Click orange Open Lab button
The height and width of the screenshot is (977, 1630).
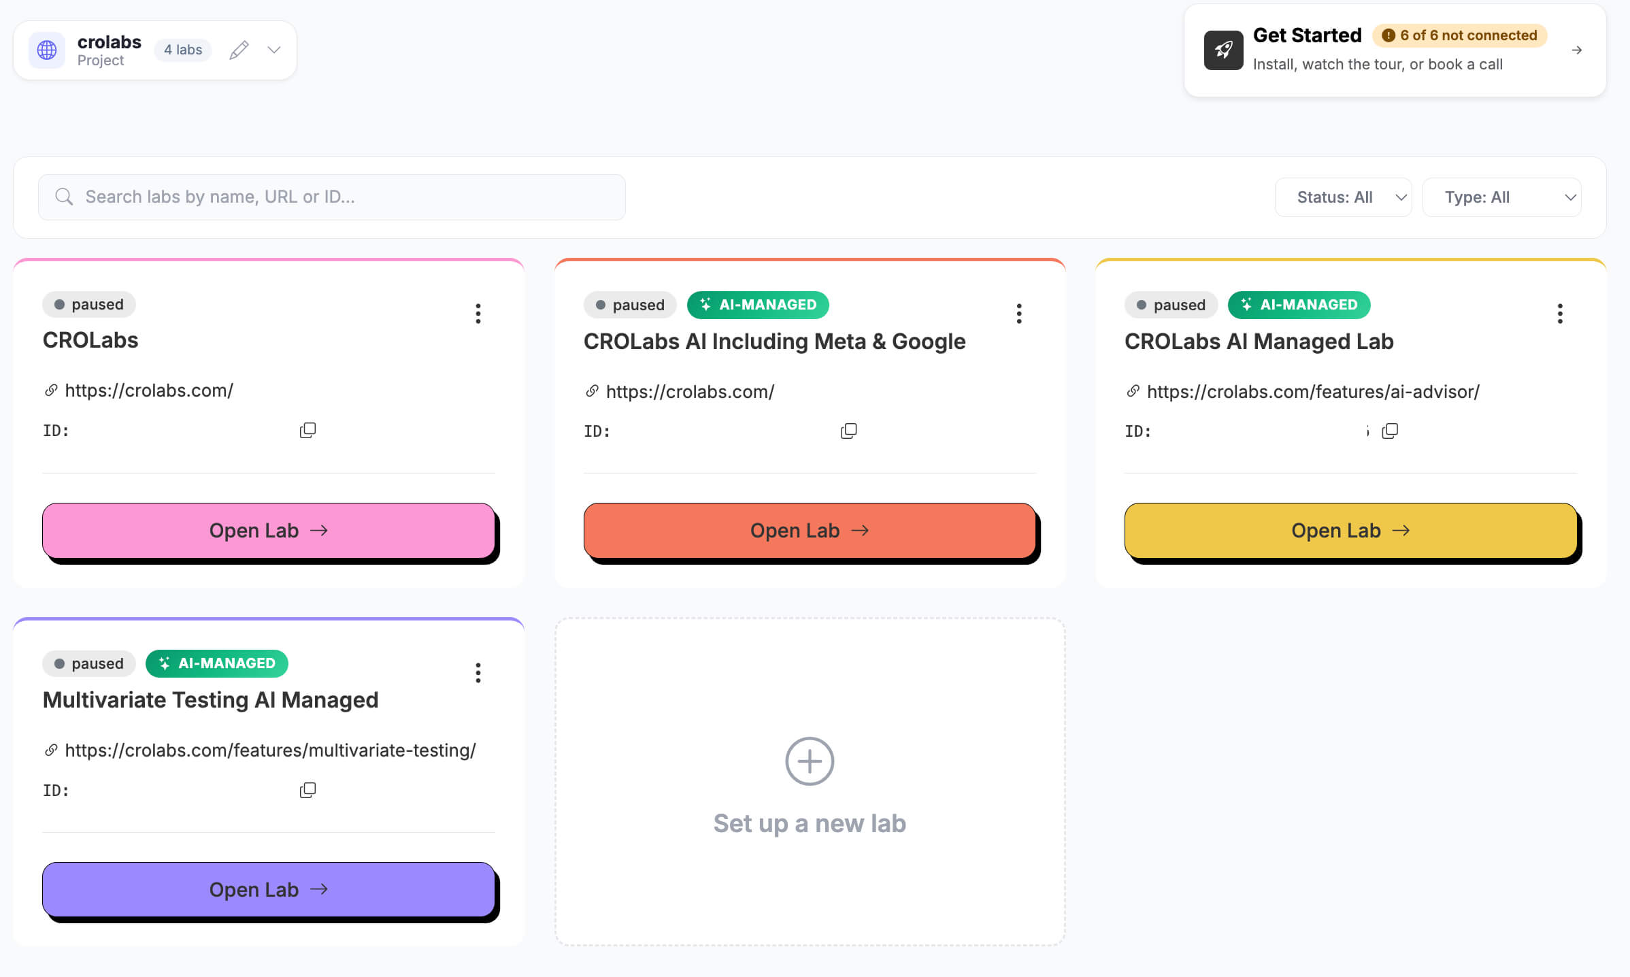coord(810,531)
